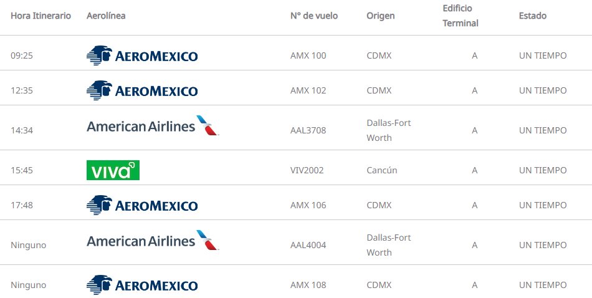592x298 pixels.
Task: Click the Aeromexico logo for flight AMX 106
Action: tap(142, 205)
